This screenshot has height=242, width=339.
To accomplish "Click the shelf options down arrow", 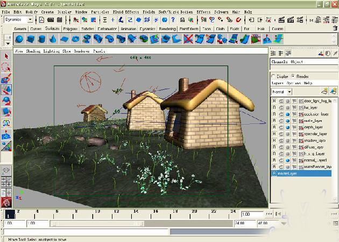I will click(8, 43).
